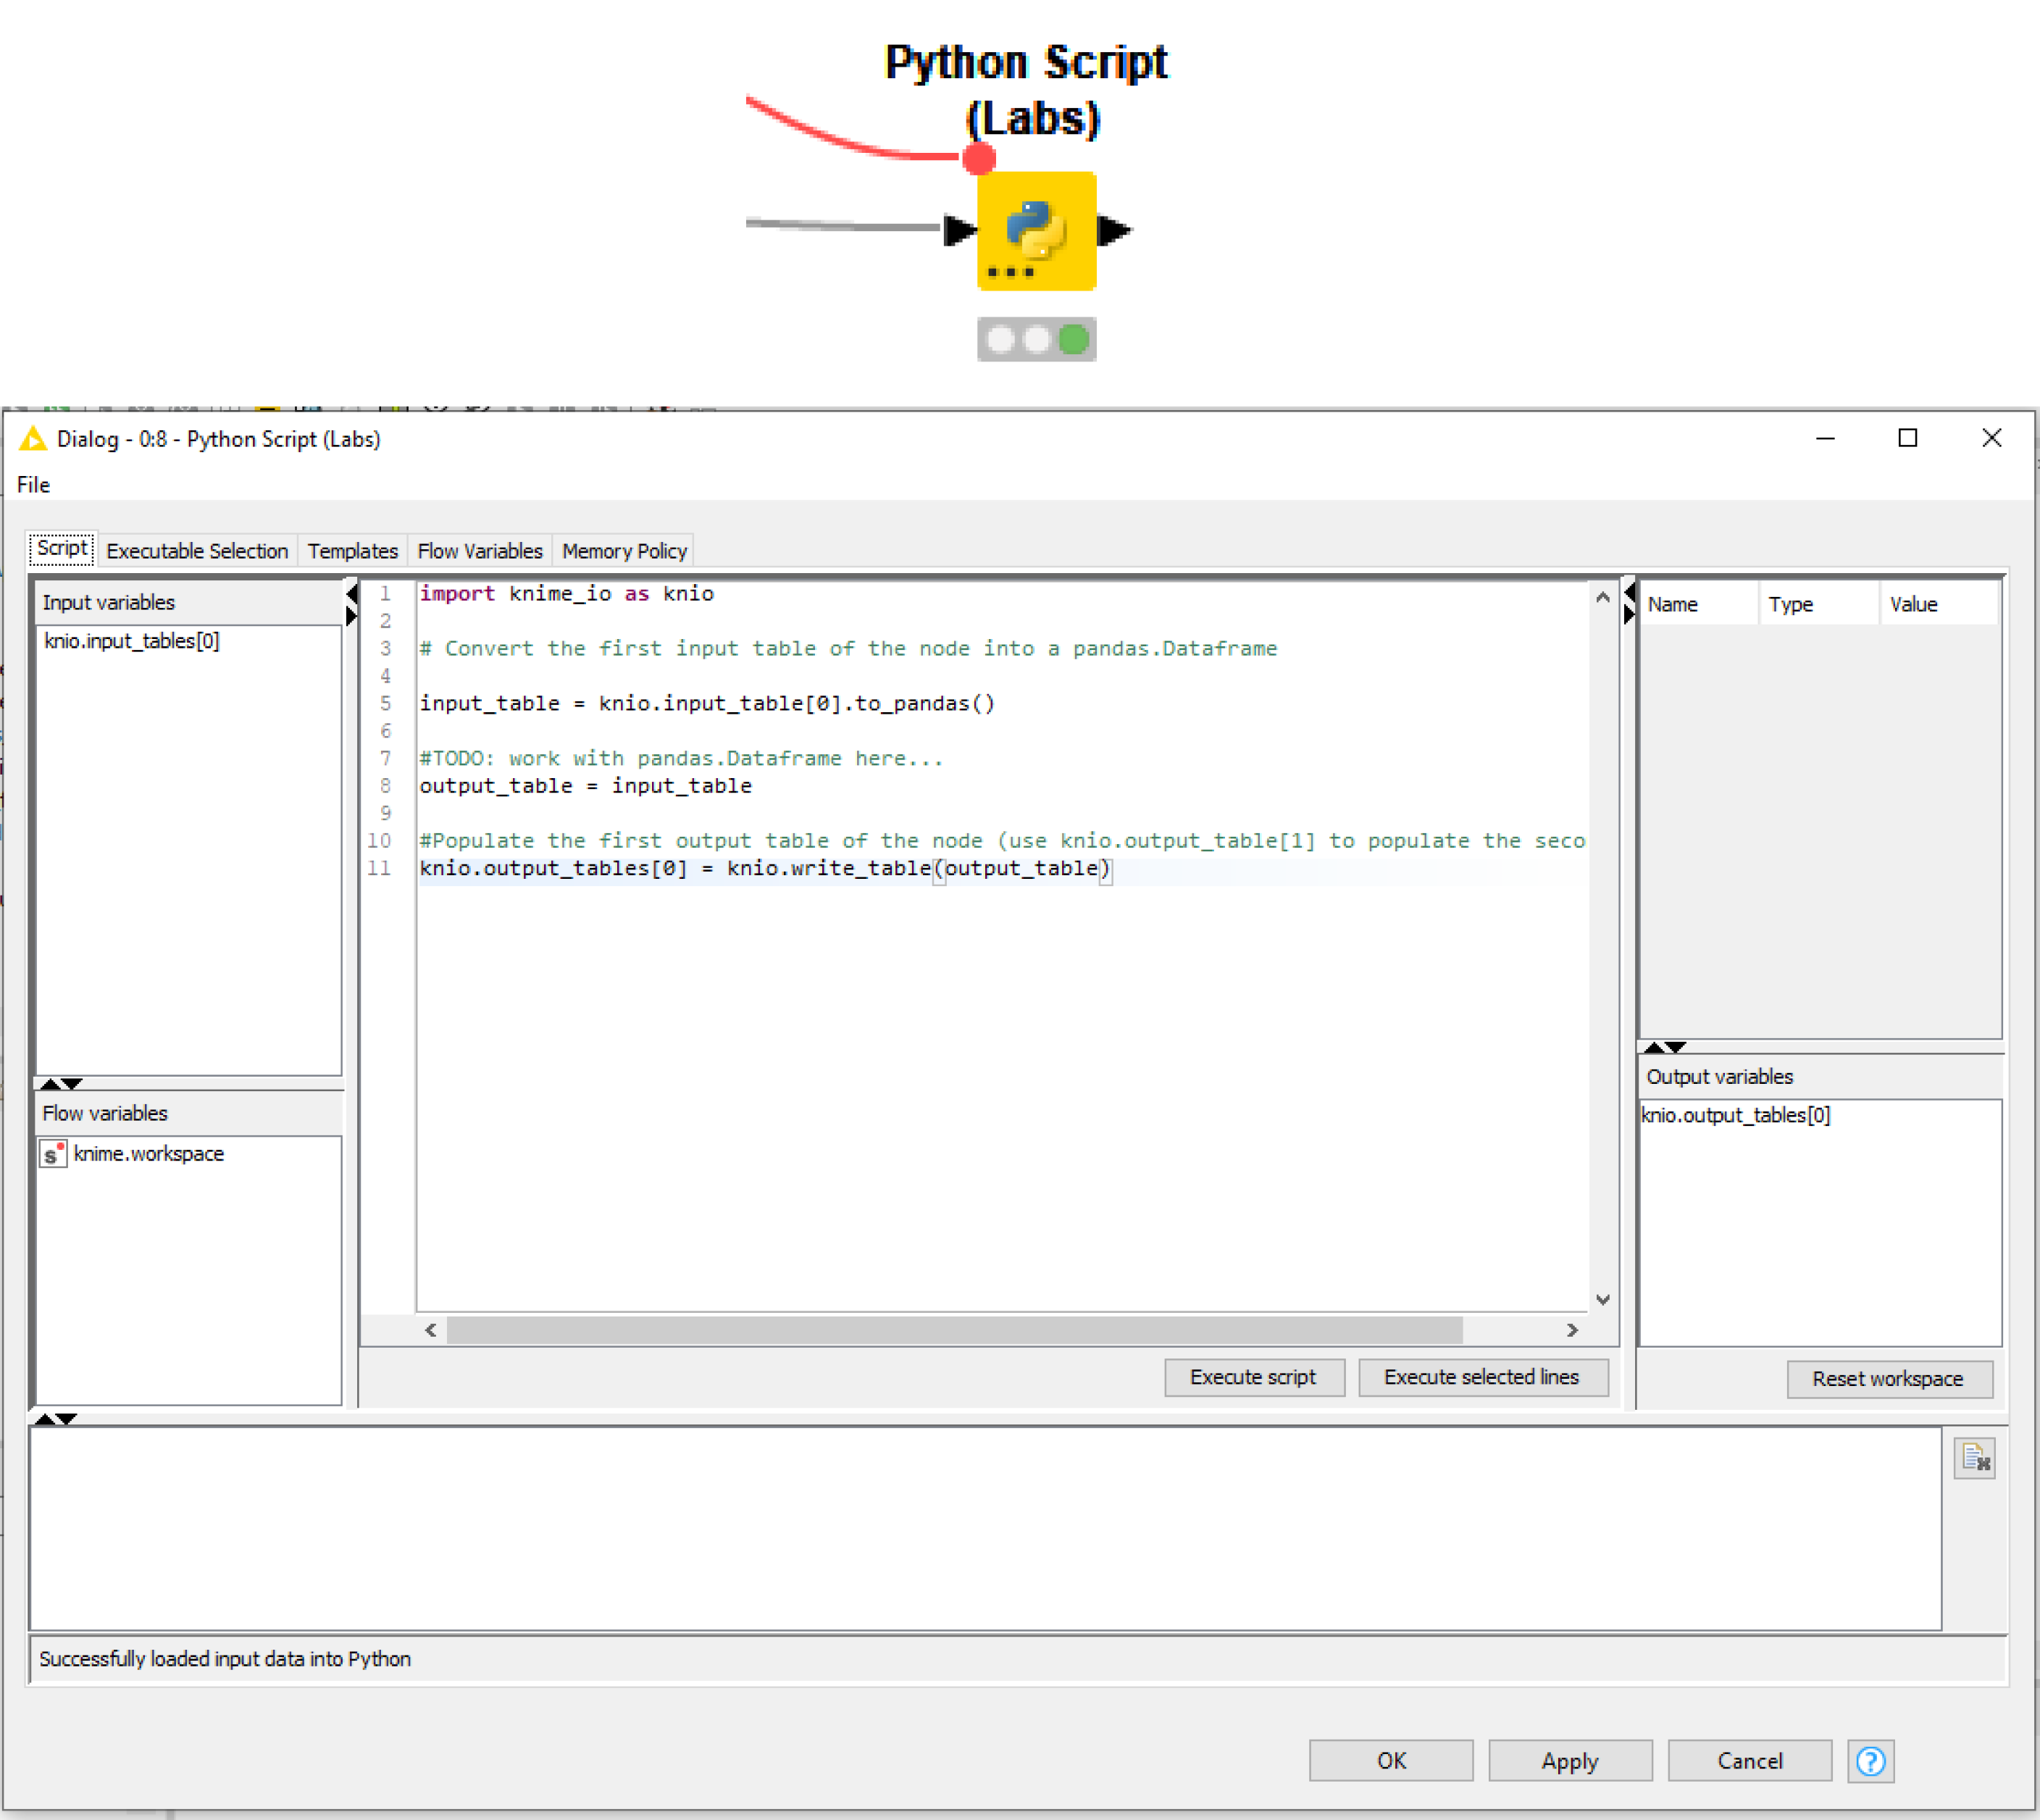Image resolution: width=2040 pixels, height=1820 pixels.
Task: Toggle splitter arrows above Flow variables
Action: pos(61,1084)
